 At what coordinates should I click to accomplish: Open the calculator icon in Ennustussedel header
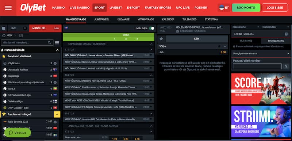click(286, 34)
